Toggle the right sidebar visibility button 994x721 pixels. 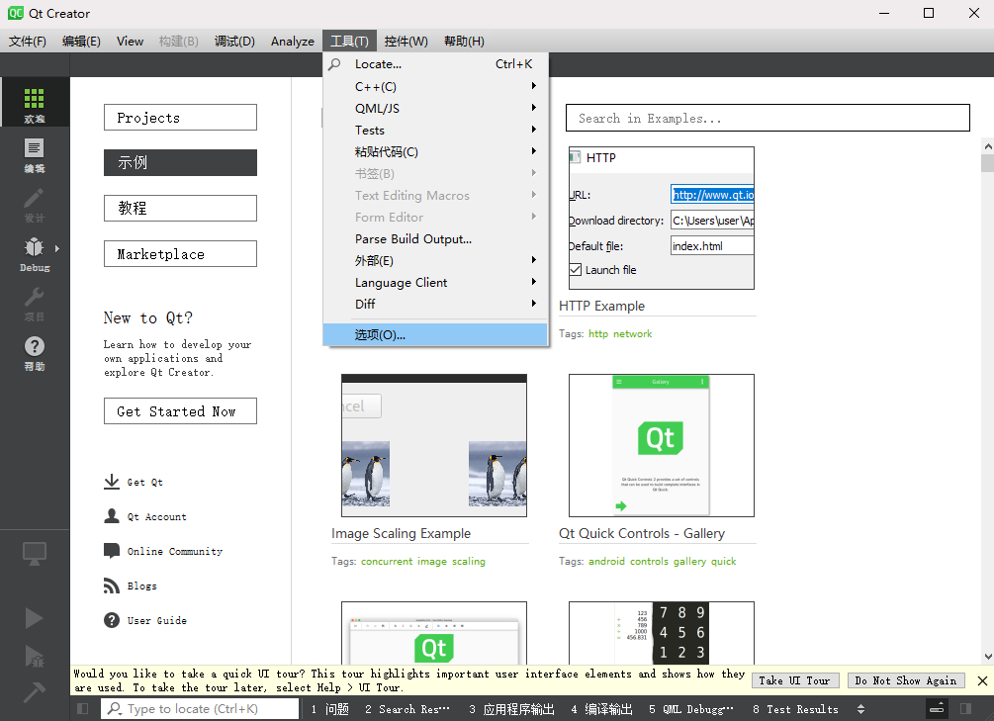[x=965, y=709]
